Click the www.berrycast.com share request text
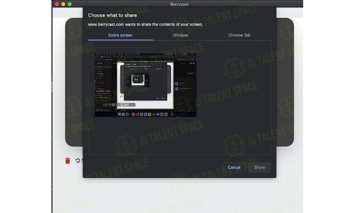Screen dimensions: 355x213 tap(145, 24)
